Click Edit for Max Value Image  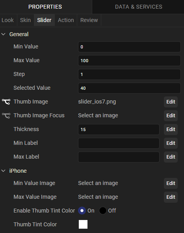[171, 197]
